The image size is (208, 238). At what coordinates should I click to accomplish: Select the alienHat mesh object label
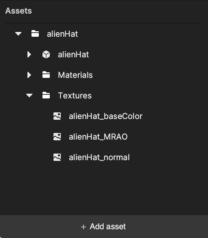click(73, 54)
